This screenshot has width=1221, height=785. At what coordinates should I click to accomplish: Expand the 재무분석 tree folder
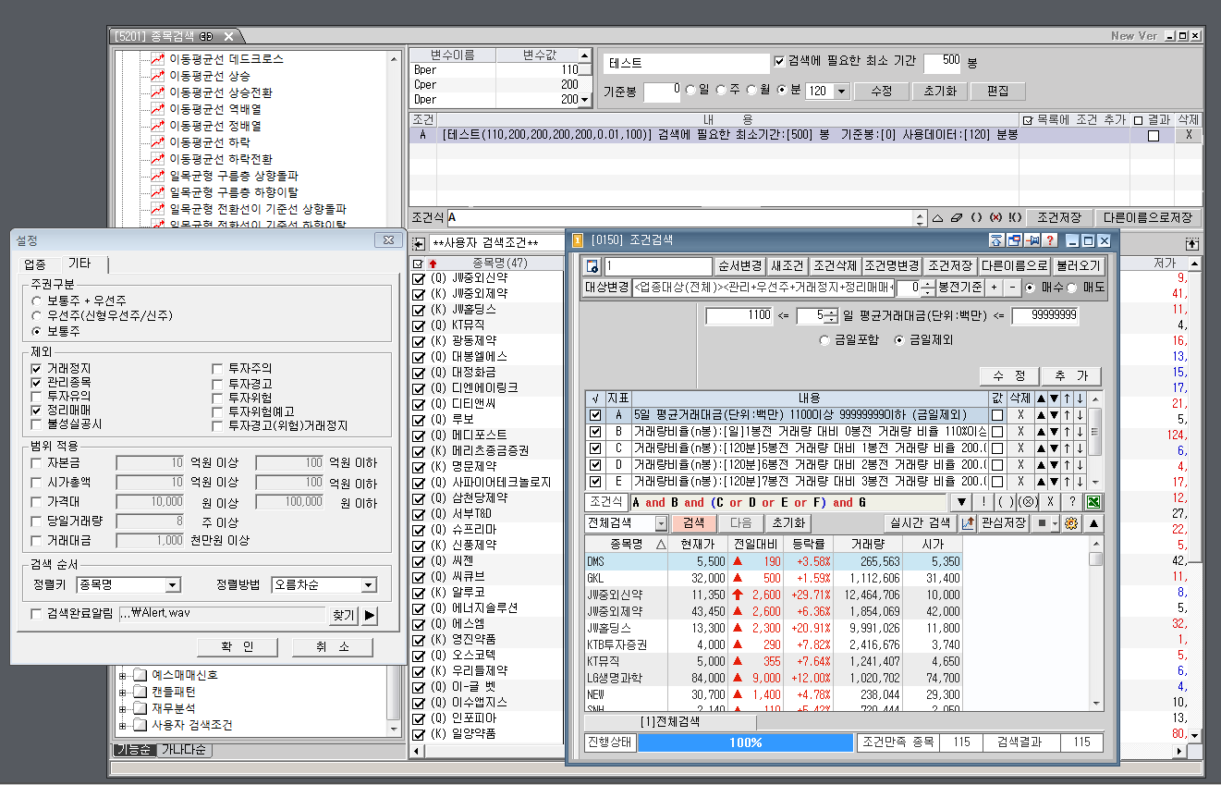123,709
